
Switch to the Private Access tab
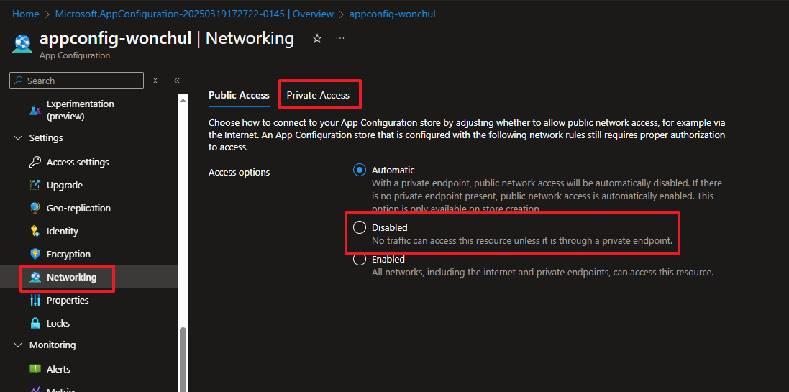[x=318, y=95]
